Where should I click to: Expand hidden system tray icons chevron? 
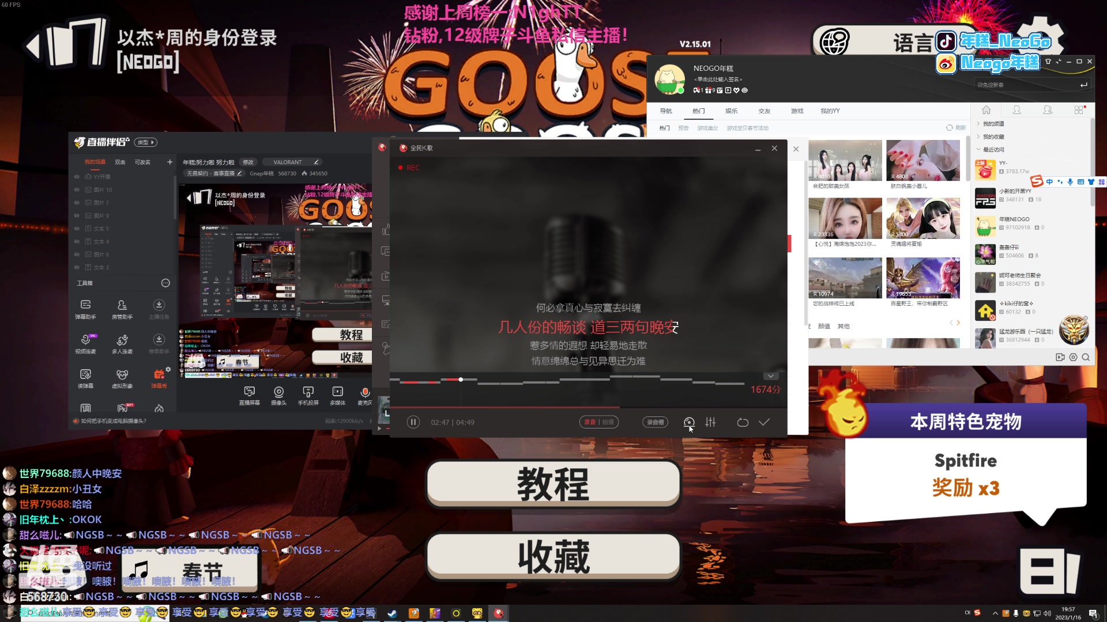click(995, 613)
